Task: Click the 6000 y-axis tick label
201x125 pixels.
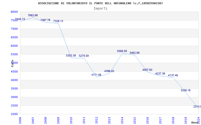Action: pyautogui.click(x=15, y=46)
